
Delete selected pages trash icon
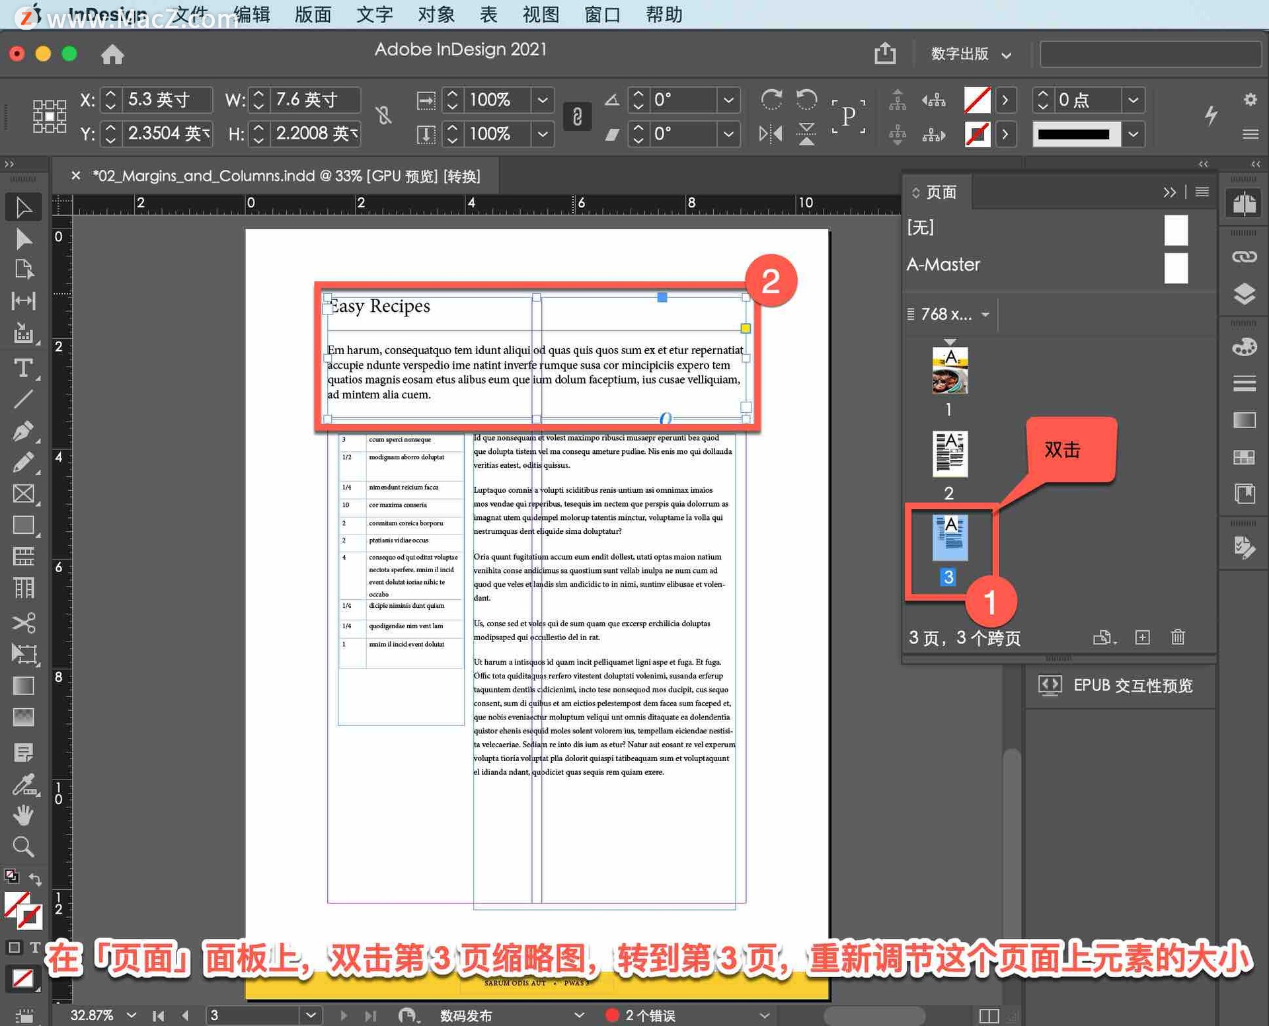(x=1178, y=638)
